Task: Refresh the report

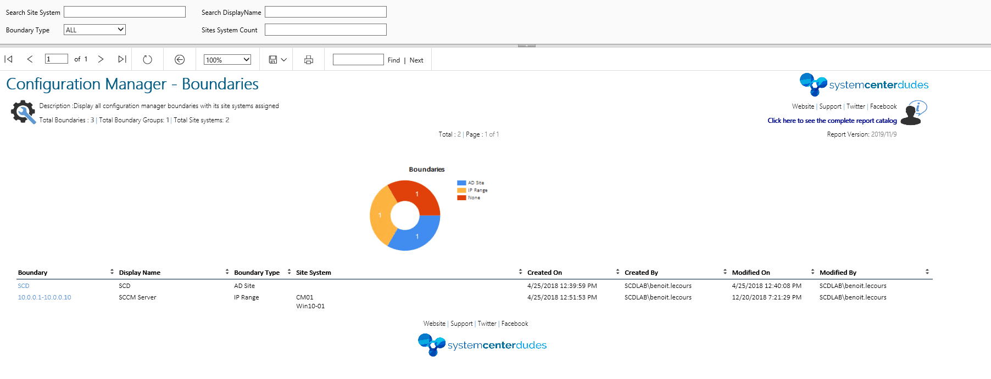Action: point(147,60)
